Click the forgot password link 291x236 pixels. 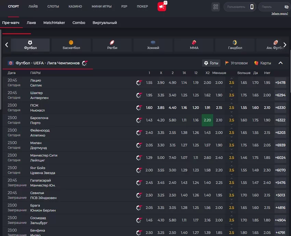[280, 14]
